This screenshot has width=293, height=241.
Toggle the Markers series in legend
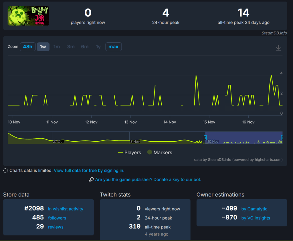[x=160, y=153]
